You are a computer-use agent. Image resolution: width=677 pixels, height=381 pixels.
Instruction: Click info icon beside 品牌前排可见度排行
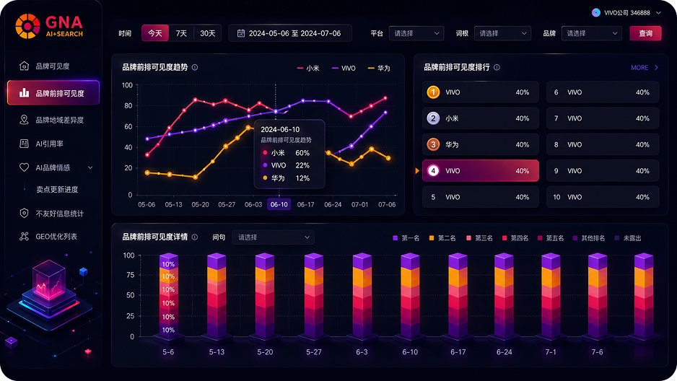click(497, 67)
